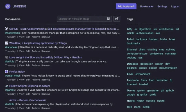Click the Linkding logo icon
Viewport: 186px width, 112px height.
click(8, 6)
